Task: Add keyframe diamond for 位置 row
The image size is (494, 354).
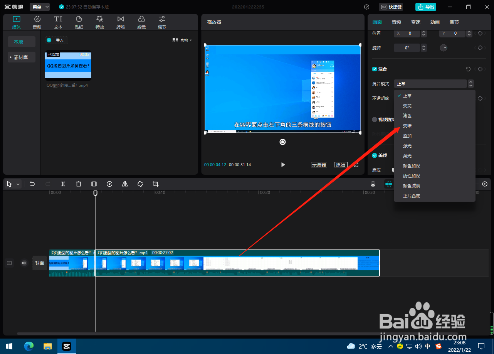Action: click(x=480, y=34)
